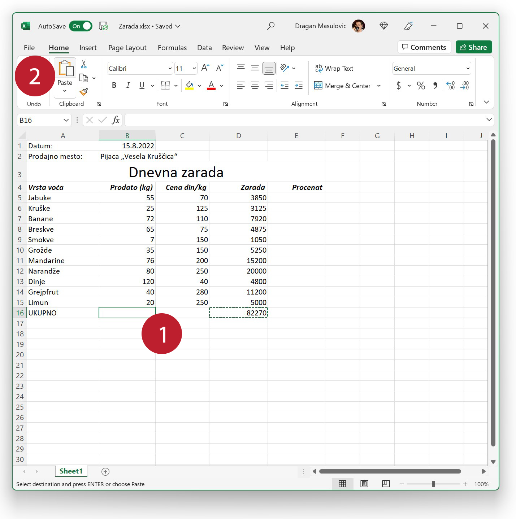Screen dimensions: 516x519
Task: Toggle bottom align button
Action: [269, 68]
